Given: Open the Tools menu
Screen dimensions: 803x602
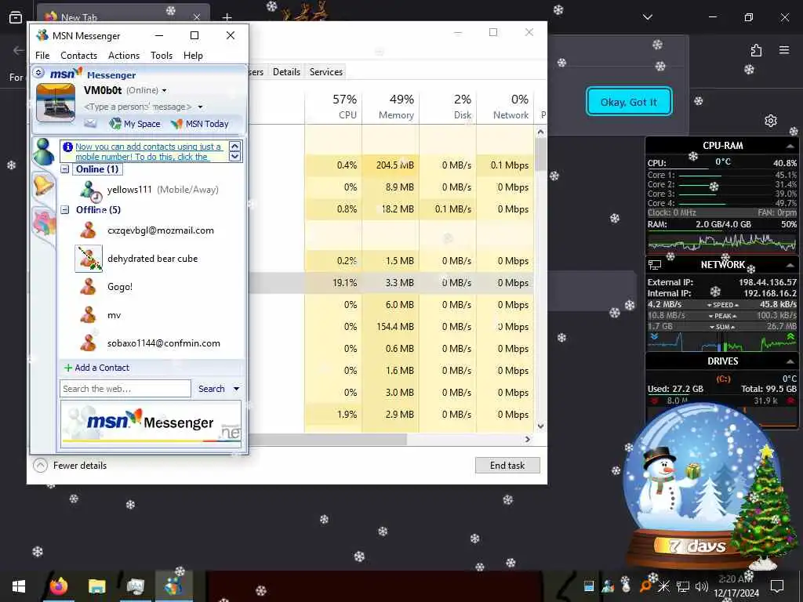Looking at the screenshot, I should pos(162,56).
